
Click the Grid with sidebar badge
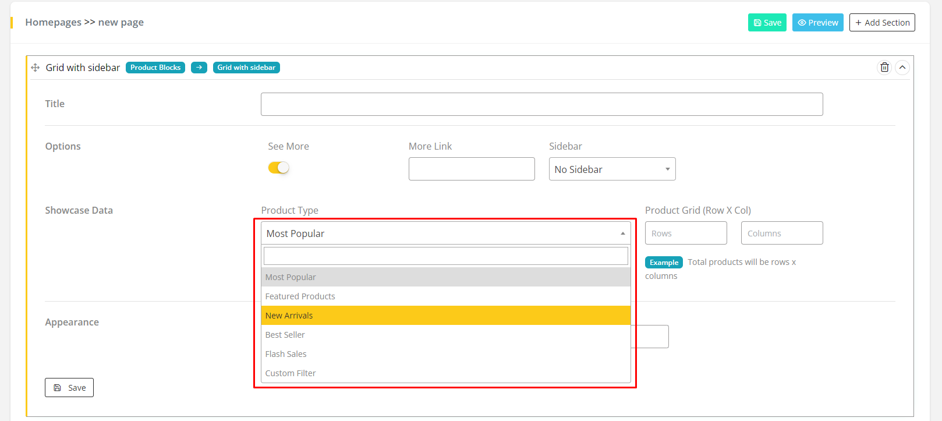tap(246, 68)
